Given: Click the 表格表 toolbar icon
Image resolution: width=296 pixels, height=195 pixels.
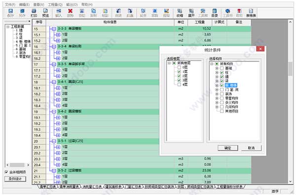Looking at the screenshot, I should click(251, 13).
